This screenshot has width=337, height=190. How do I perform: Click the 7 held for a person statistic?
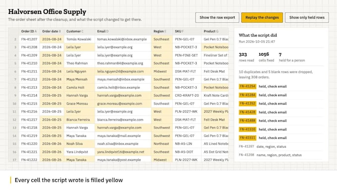point(292,57)
